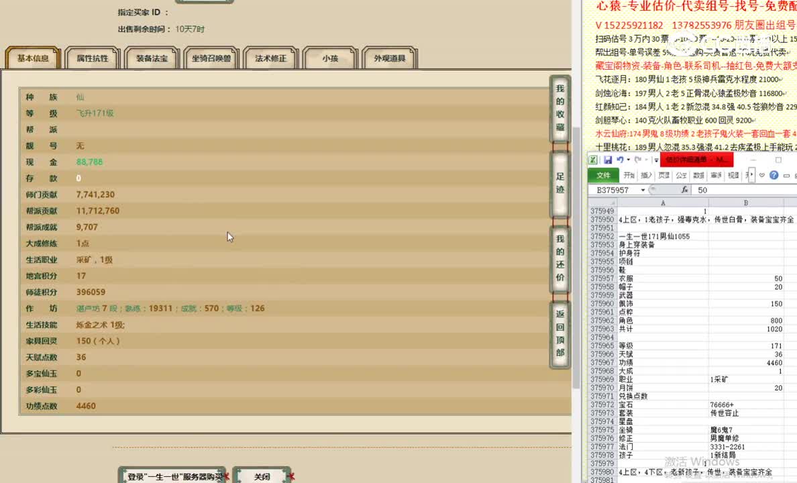The width and height of the screenshot is (797, 483).
Task: Click 返回顶部 on the right sidebar
Action: click(560, 333)
